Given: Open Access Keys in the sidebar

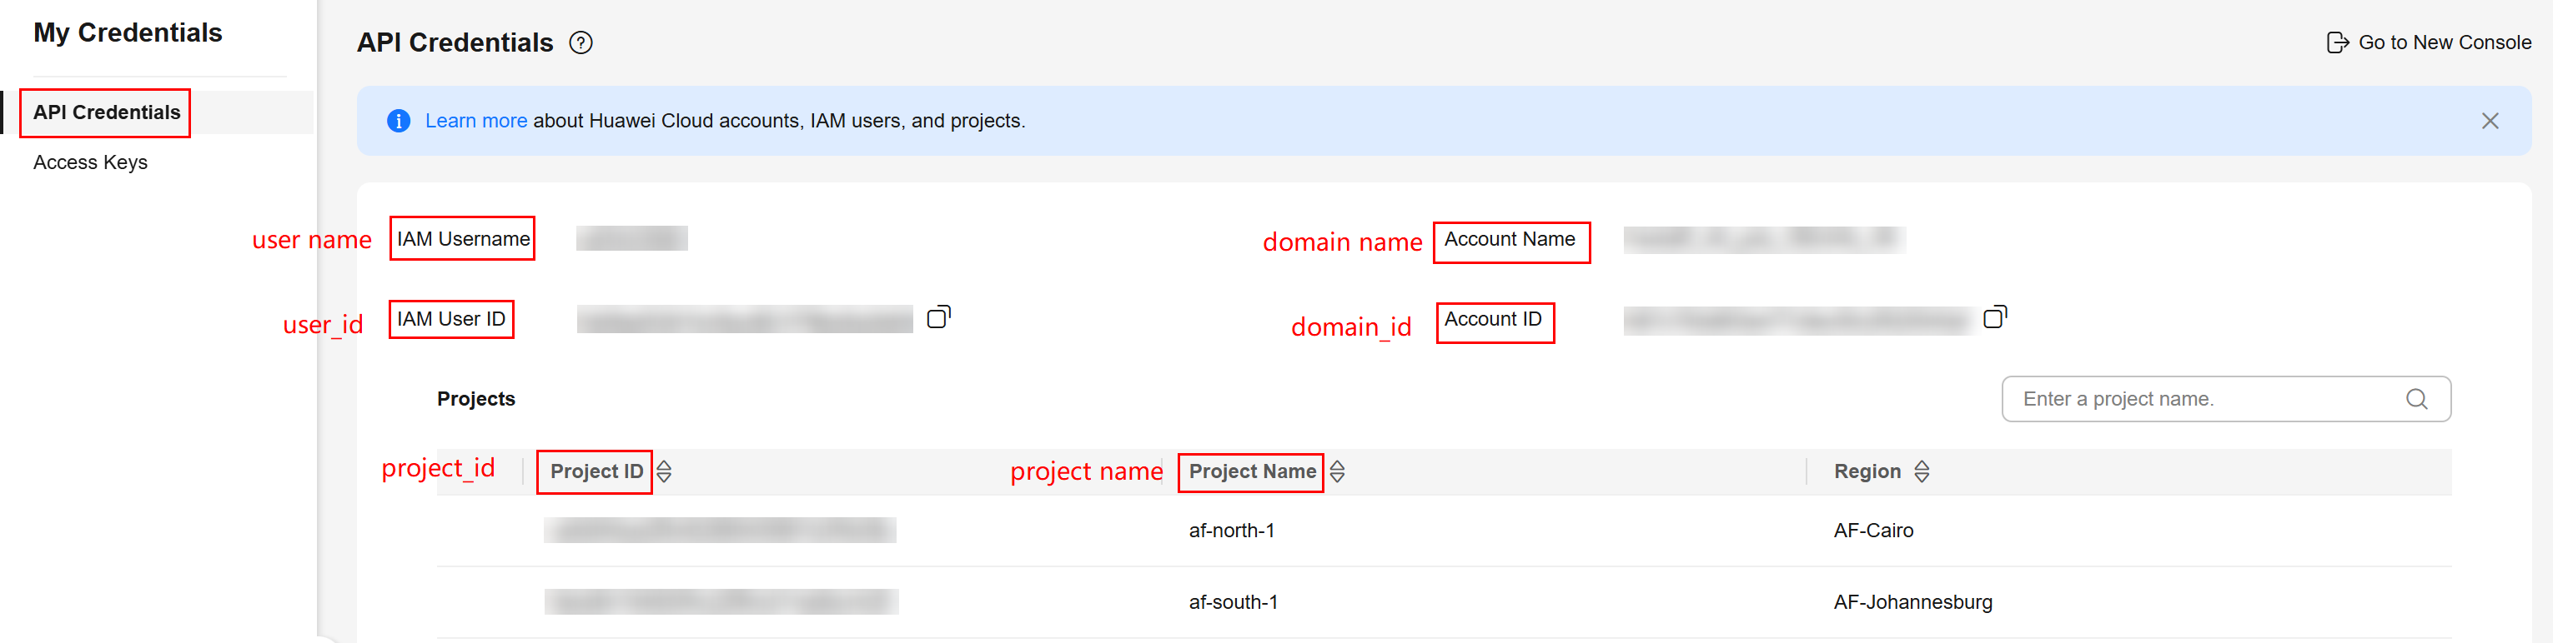Looking at the screenshot, I should coord(90,162).
